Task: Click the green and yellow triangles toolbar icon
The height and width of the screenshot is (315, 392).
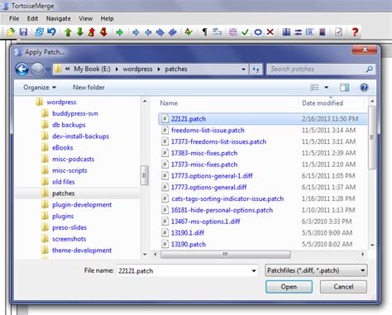Action: [x=189, y=32]
